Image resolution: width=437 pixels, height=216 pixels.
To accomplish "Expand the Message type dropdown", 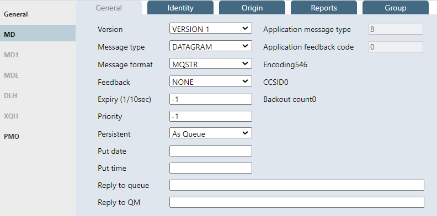I will tap(211, 46).
